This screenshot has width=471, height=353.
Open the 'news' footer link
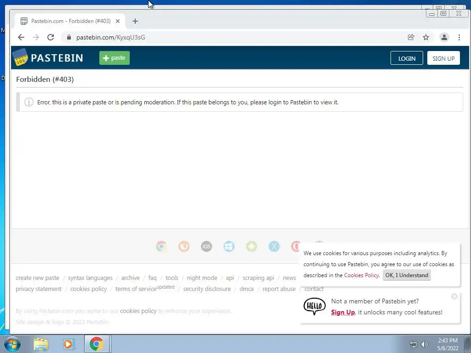[289, 278]
